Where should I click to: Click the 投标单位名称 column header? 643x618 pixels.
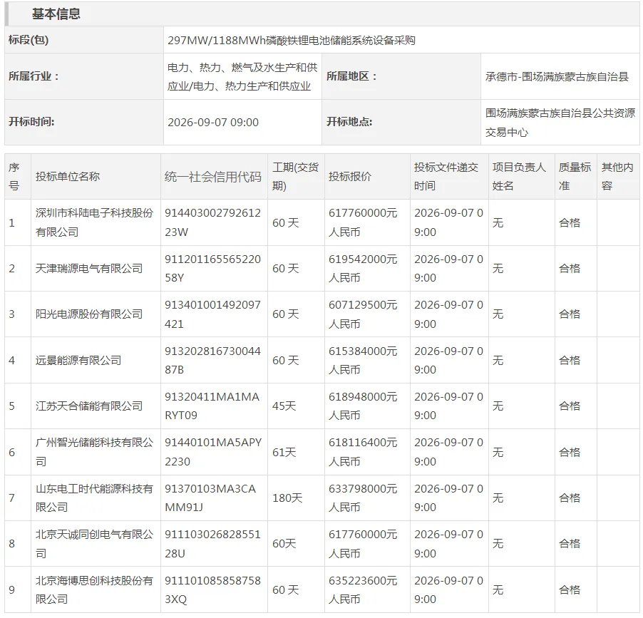point(68,177)
